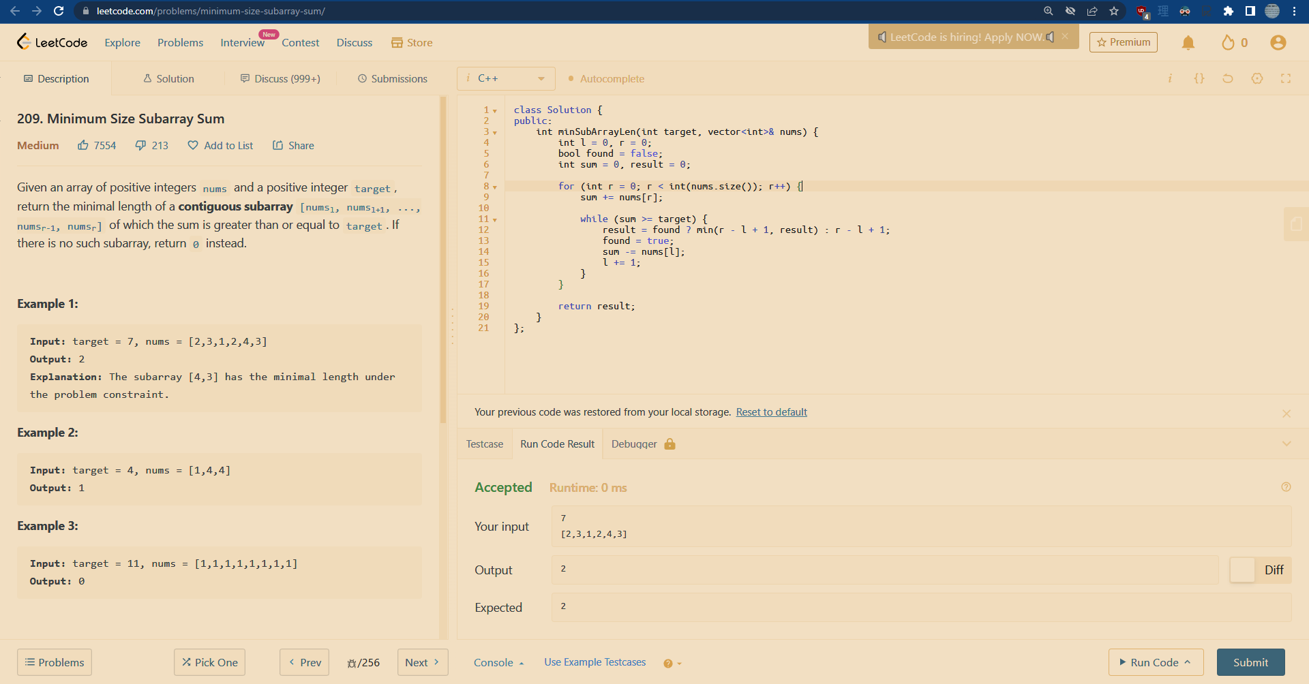Expand the Console dropdown
1309x684 pixels.
pyautogui.click(x=498, y=663)
